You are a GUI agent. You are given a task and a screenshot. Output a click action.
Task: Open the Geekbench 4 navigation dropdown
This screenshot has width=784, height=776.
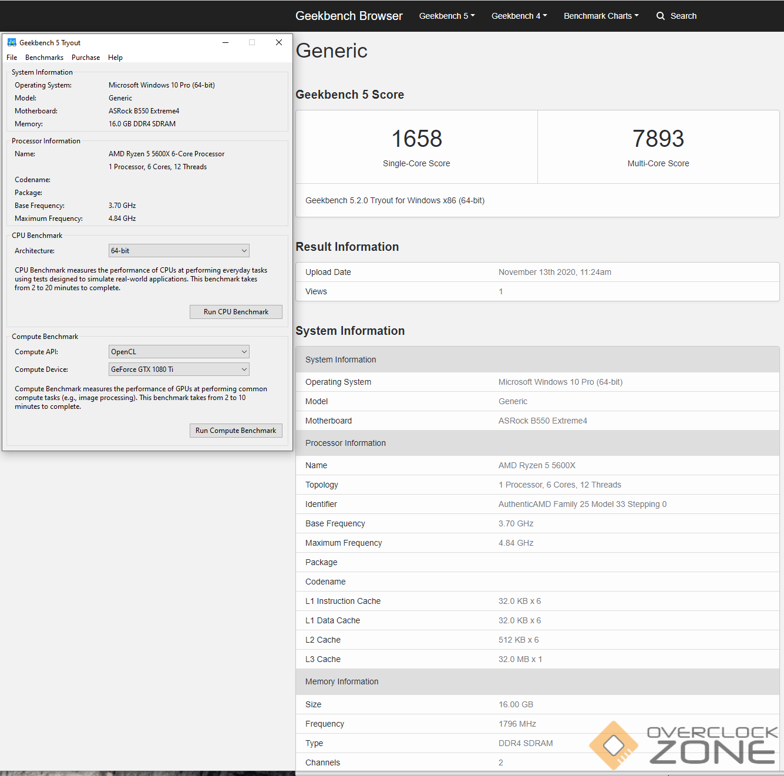coord(519,16)
